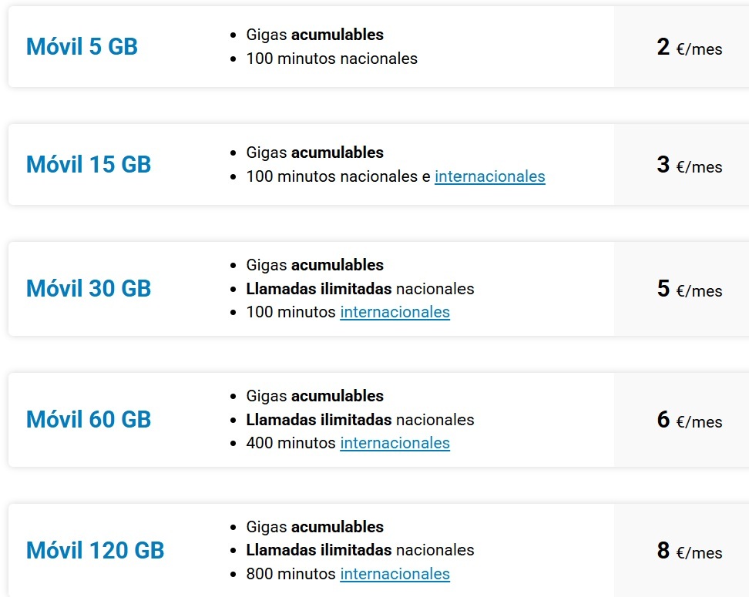This screenshot has height=597, width=749.
Task: Select the Móvil 60 GB plan title
Action: click(88, 419)
